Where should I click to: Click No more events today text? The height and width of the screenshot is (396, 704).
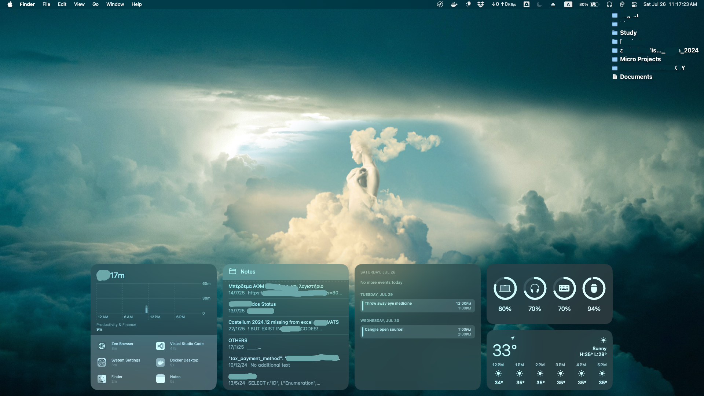click(x=381, y=282)
